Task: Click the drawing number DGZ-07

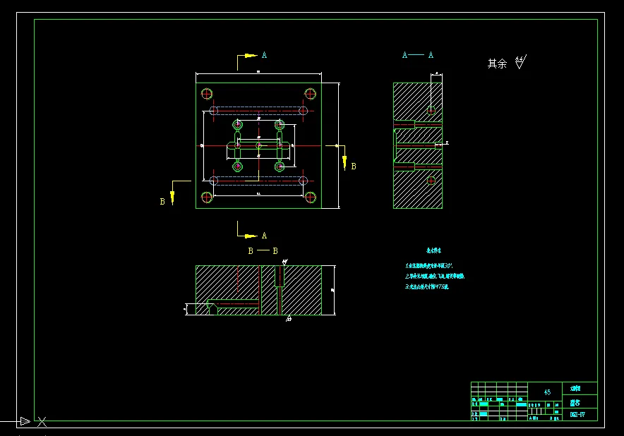Action: pos(577,415)
